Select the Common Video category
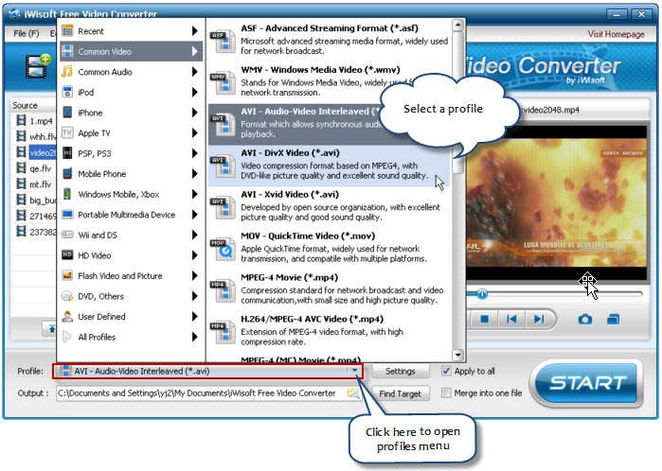 (x=131, y=51)
